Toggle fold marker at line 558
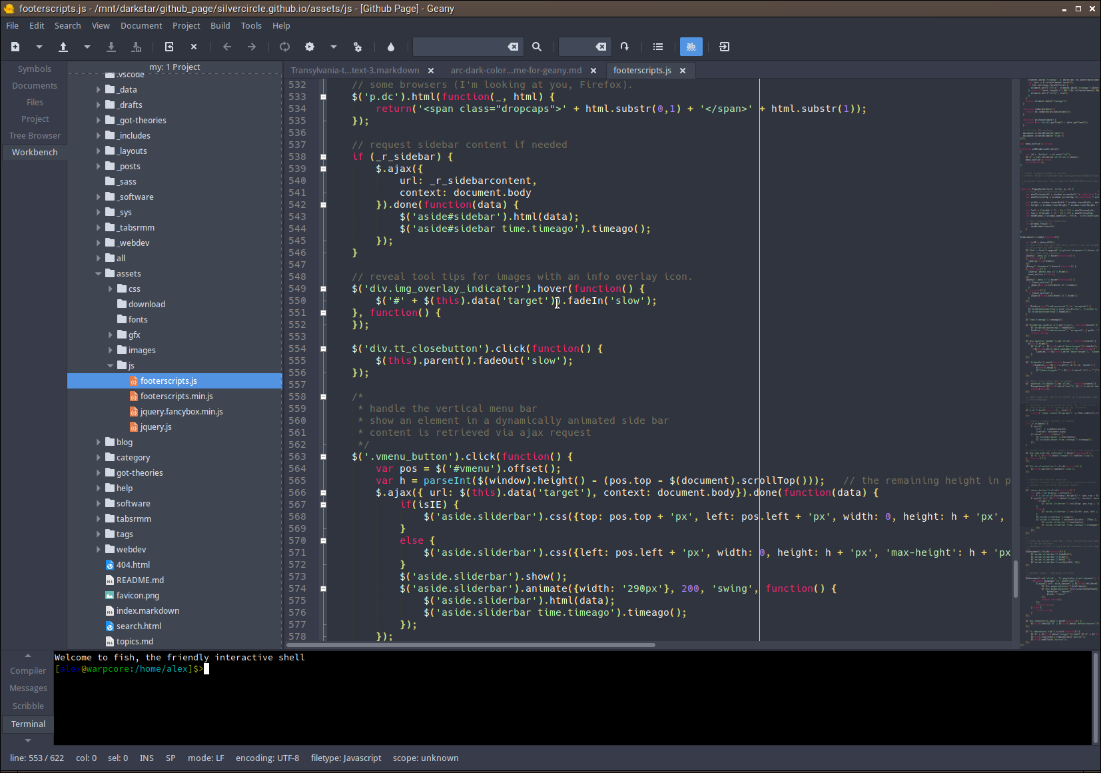Viewport: 1101px width, 773px height. coord(323,396)
